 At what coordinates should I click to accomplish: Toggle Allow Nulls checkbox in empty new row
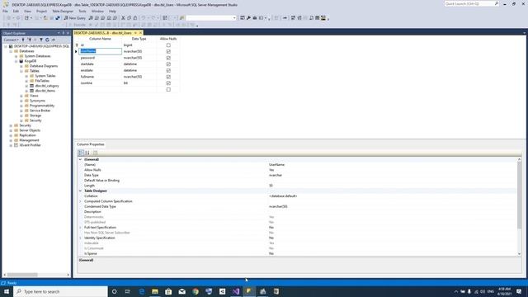click(x=168, y=90)
